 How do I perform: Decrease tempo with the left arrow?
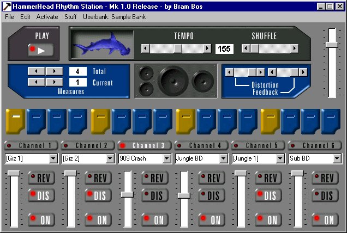tap(145, 48)
